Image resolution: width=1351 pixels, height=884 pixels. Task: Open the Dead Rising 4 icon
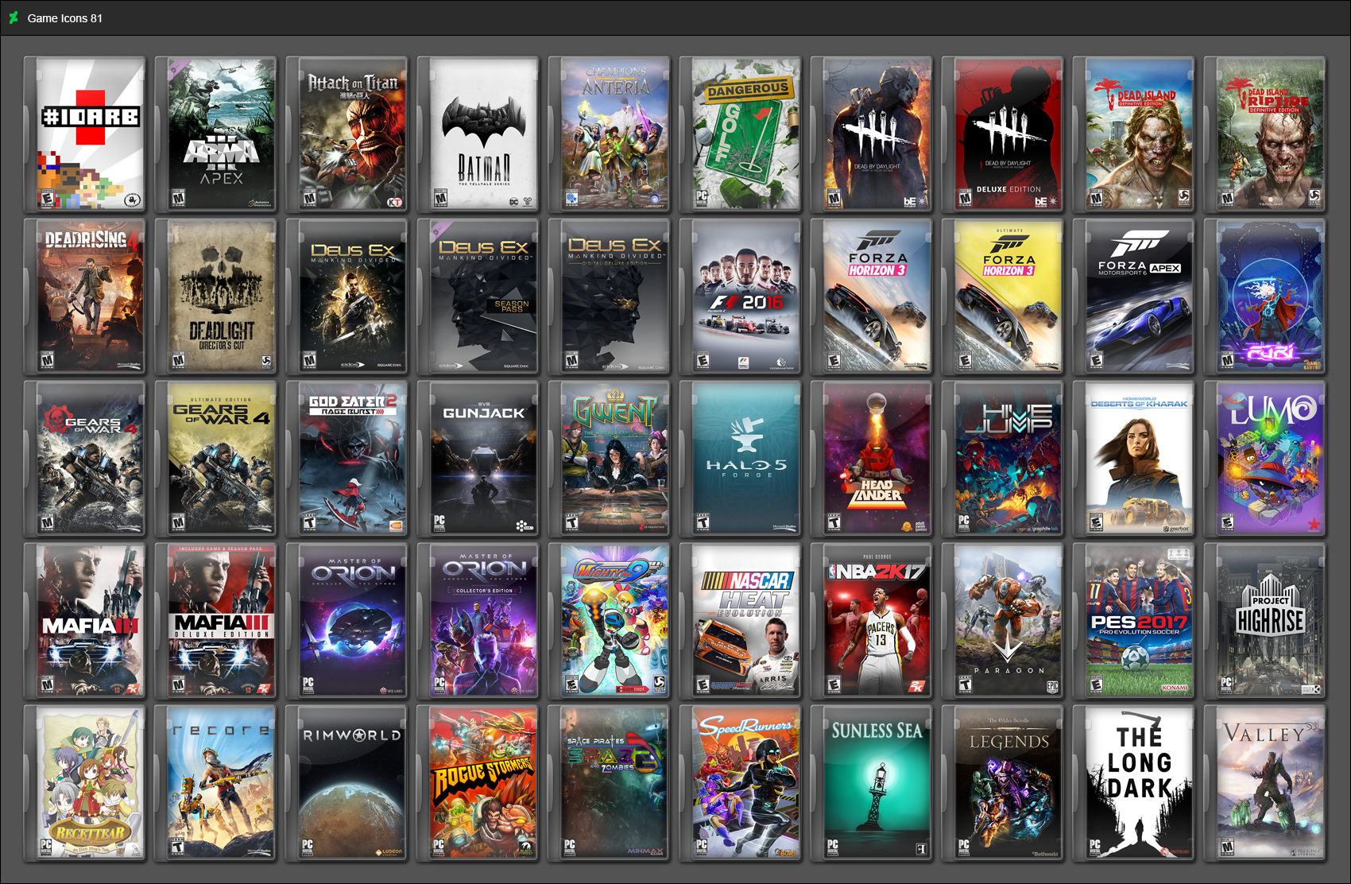[85, 297]
